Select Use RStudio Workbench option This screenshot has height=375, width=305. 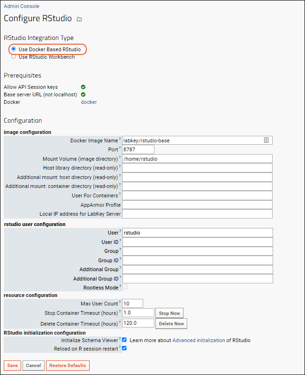click(14, 57)
